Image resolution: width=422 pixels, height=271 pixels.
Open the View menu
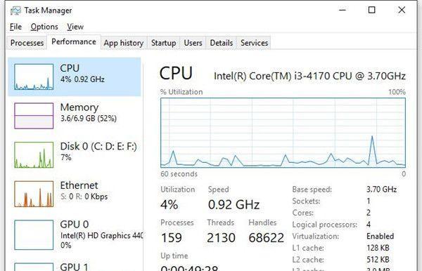(x=75, y=27)
